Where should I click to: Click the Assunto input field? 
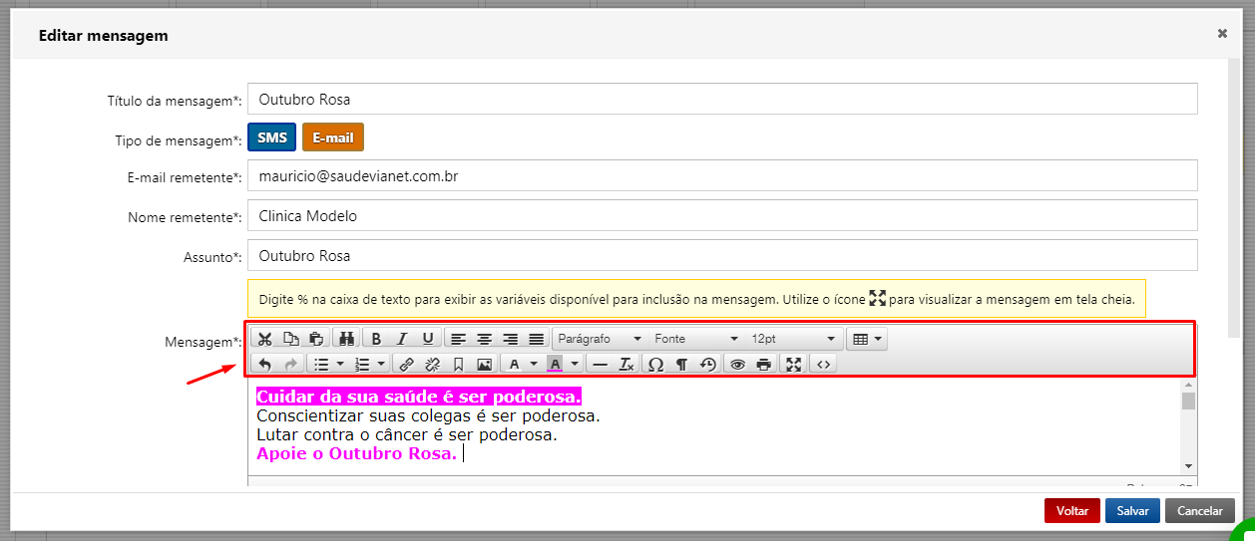[x=722, y=255]
